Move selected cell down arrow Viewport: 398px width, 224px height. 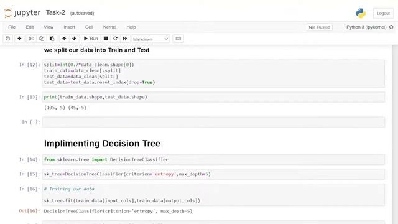pyautogui.click(x=74, y=39)
